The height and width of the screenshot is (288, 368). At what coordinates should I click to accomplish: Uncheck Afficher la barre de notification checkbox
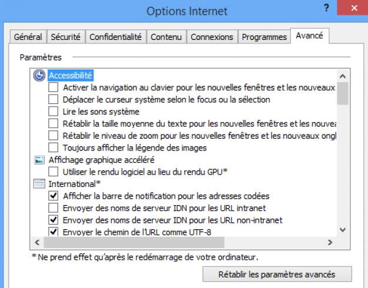[x=53, y=196]
